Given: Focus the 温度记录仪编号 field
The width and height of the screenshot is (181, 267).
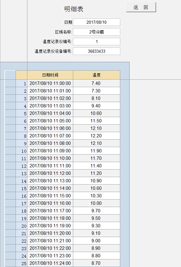Looking at the screenshot, I should pyautogui.click(x=97, y=42).
